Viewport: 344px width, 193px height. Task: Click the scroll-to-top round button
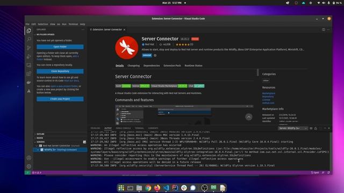pyautogui.click(x=248, y=117)
